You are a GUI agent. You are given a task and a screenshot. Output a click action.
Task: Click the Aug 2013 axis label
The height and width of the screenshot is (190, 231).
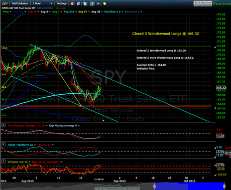pos(28,181)
